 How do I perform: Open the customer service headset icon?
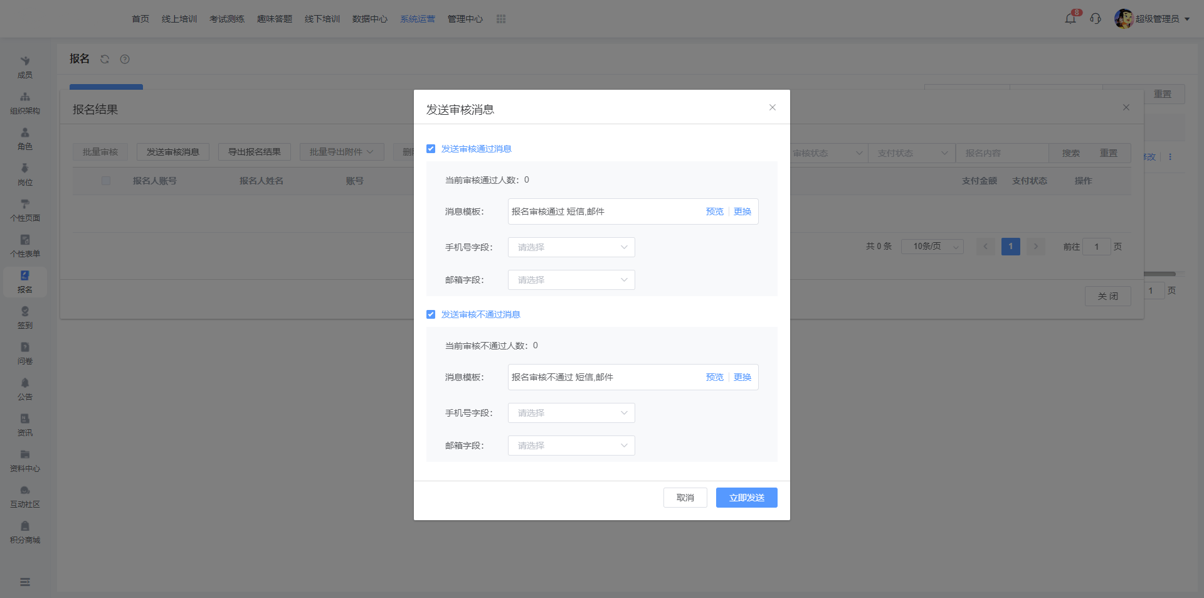(1096, 19)
